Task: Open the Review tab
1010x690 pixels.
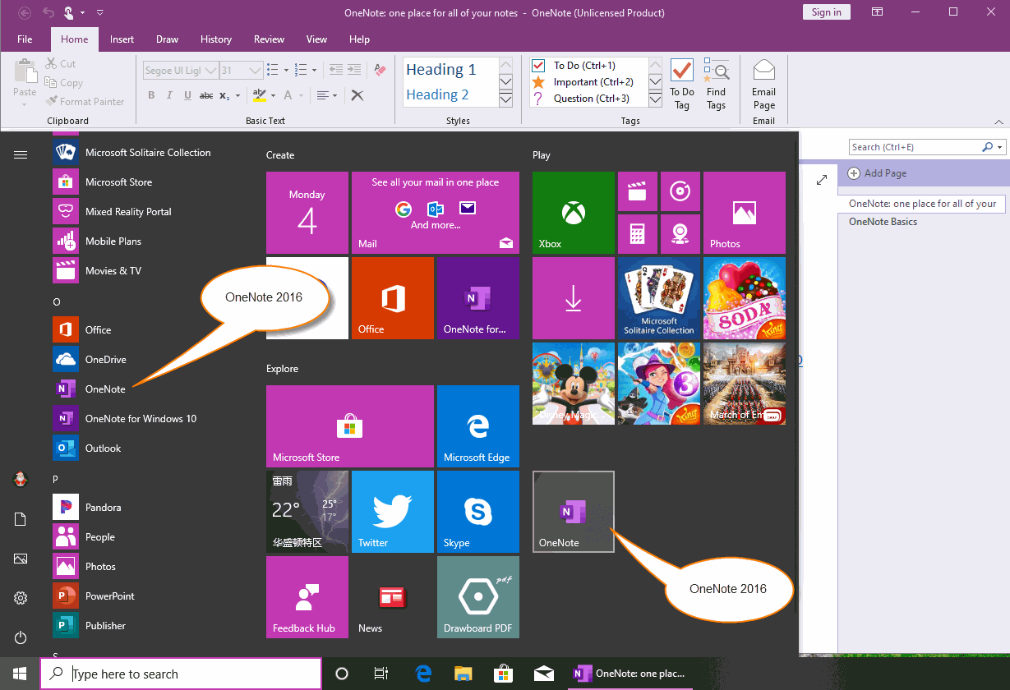Action: click(269, 39)
